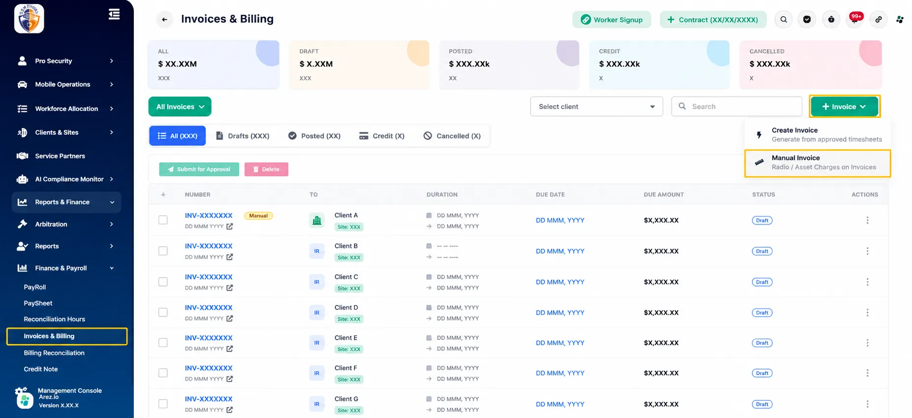Click the invoice Search field

[x=737, y=107]
